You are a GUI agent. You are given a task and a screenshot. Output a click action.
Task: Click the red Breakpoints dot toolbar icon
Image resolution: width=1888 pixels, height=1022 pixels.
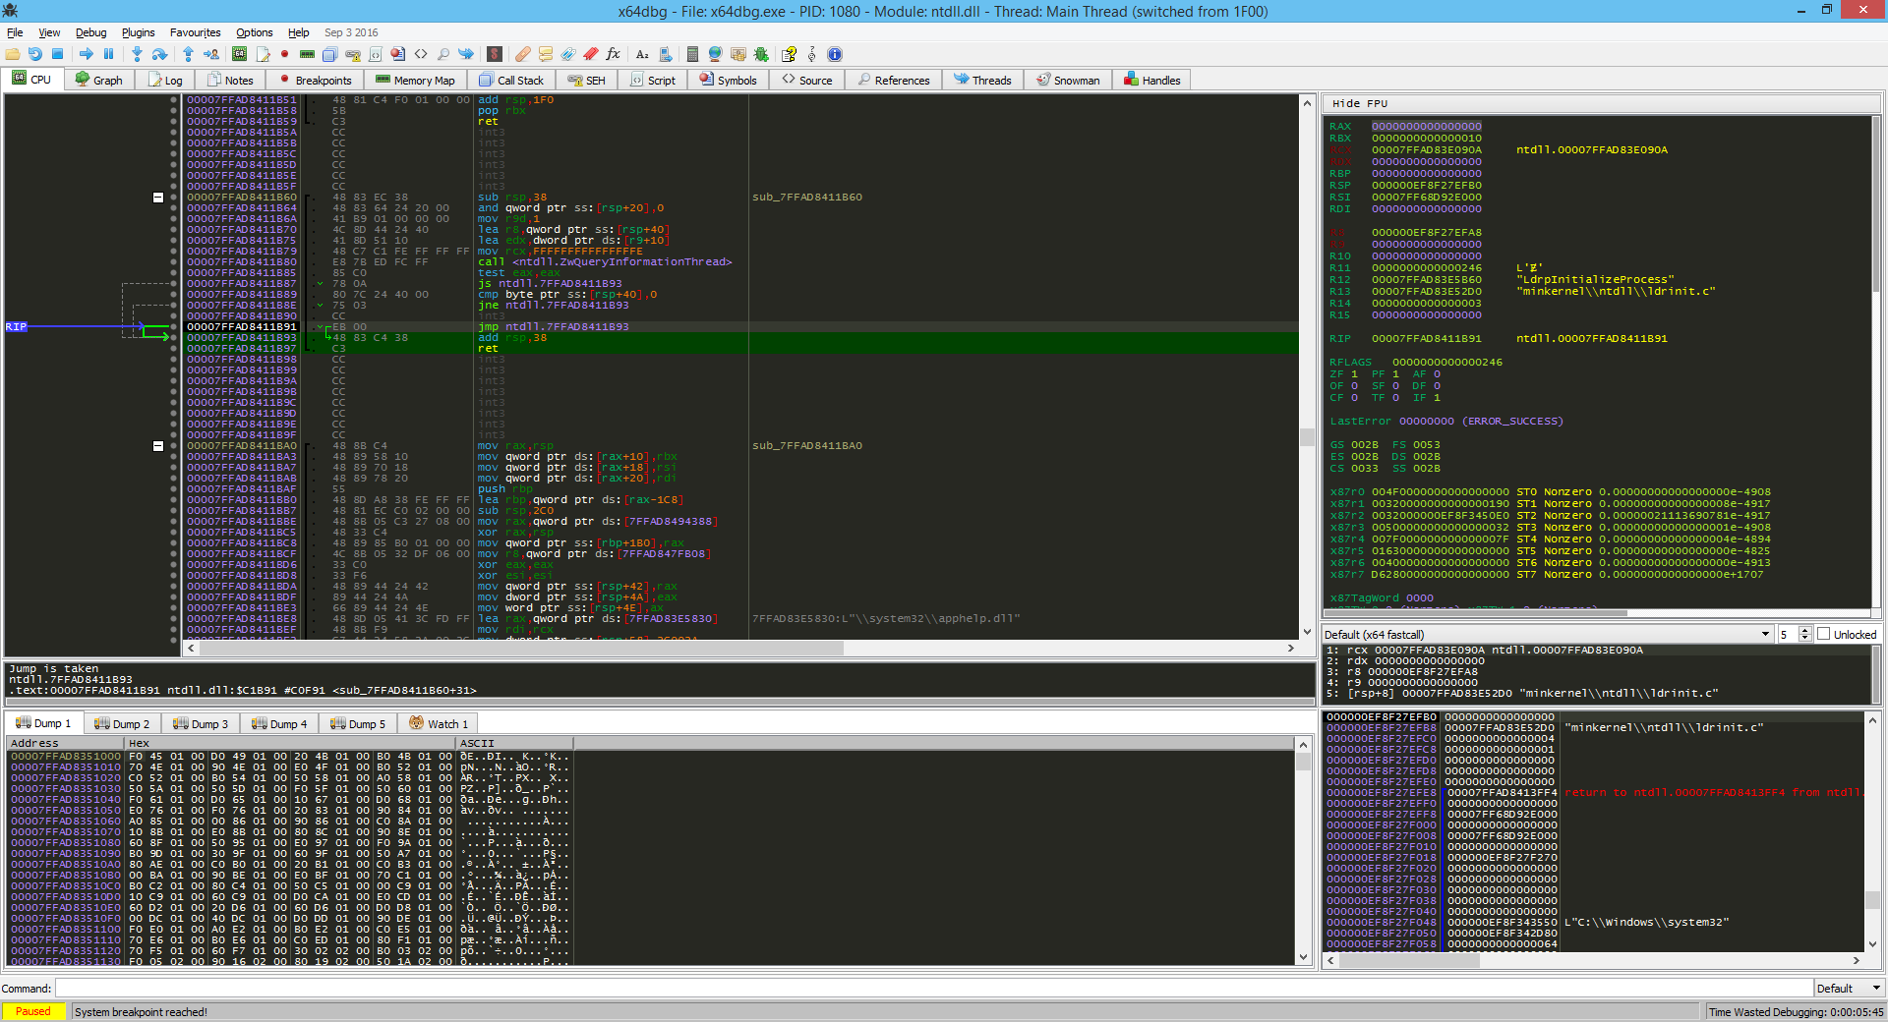point(284,54)
